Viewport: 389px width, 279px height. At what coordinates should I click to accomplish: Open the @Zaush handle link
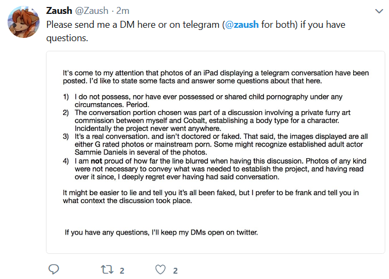pyautogui.click(x=91, y=11)
